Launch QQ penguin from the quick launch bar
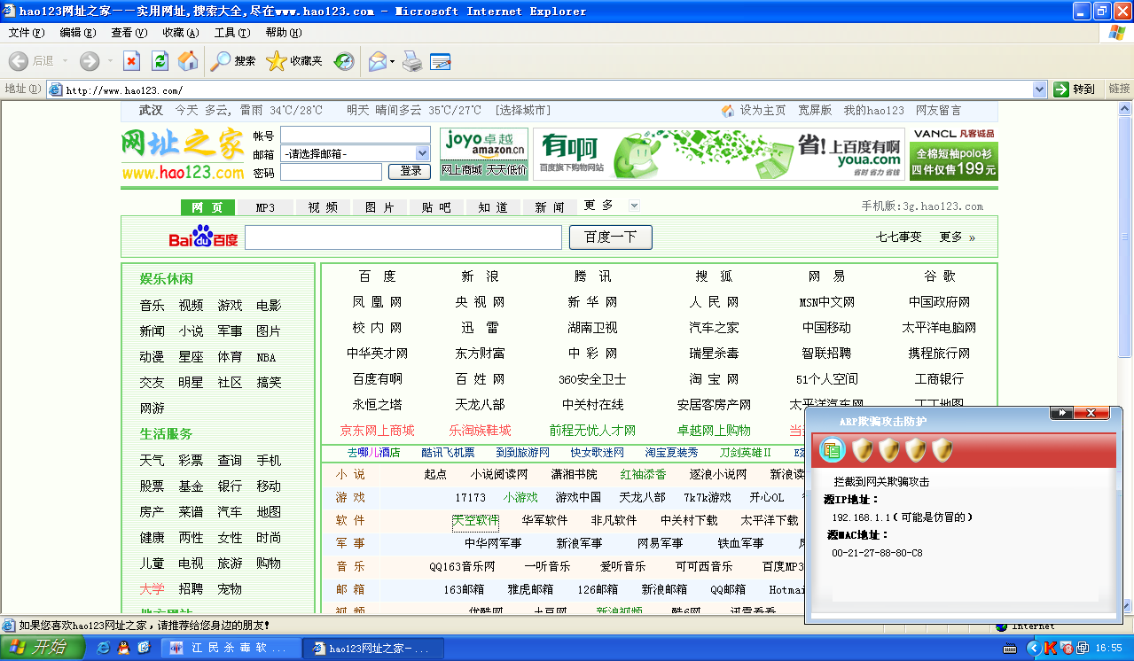Viewport: 1134px width, 661px height. pos(123,649)
